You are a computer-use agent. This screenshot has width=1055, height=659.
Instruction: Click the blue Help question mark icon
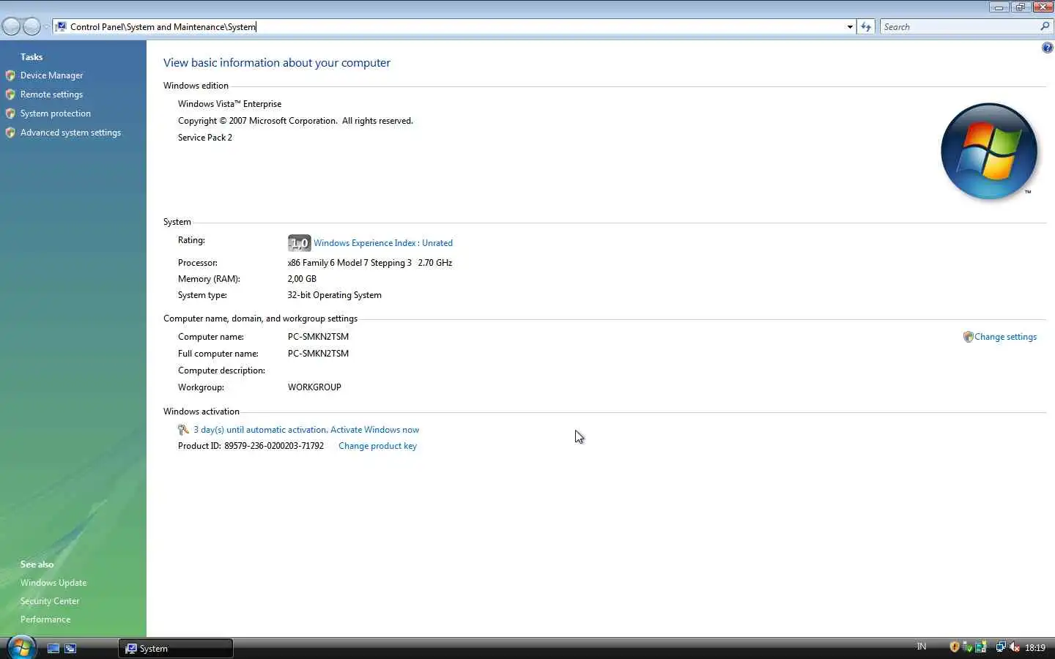pyautogui.click(x=1047, y=48)
